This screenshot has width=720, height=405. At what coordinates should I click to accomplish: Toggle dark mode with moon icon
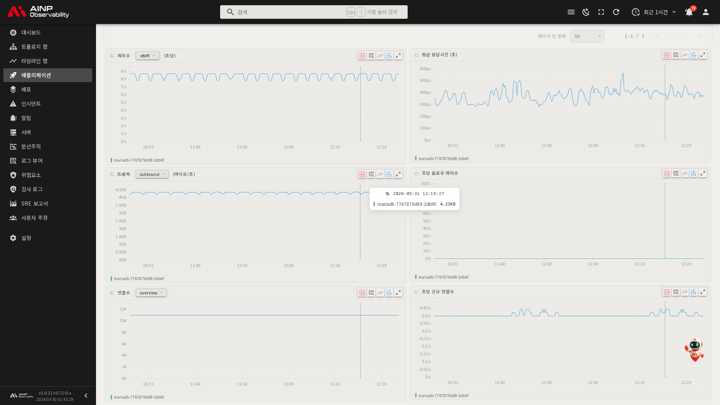(x=586, y=12)
